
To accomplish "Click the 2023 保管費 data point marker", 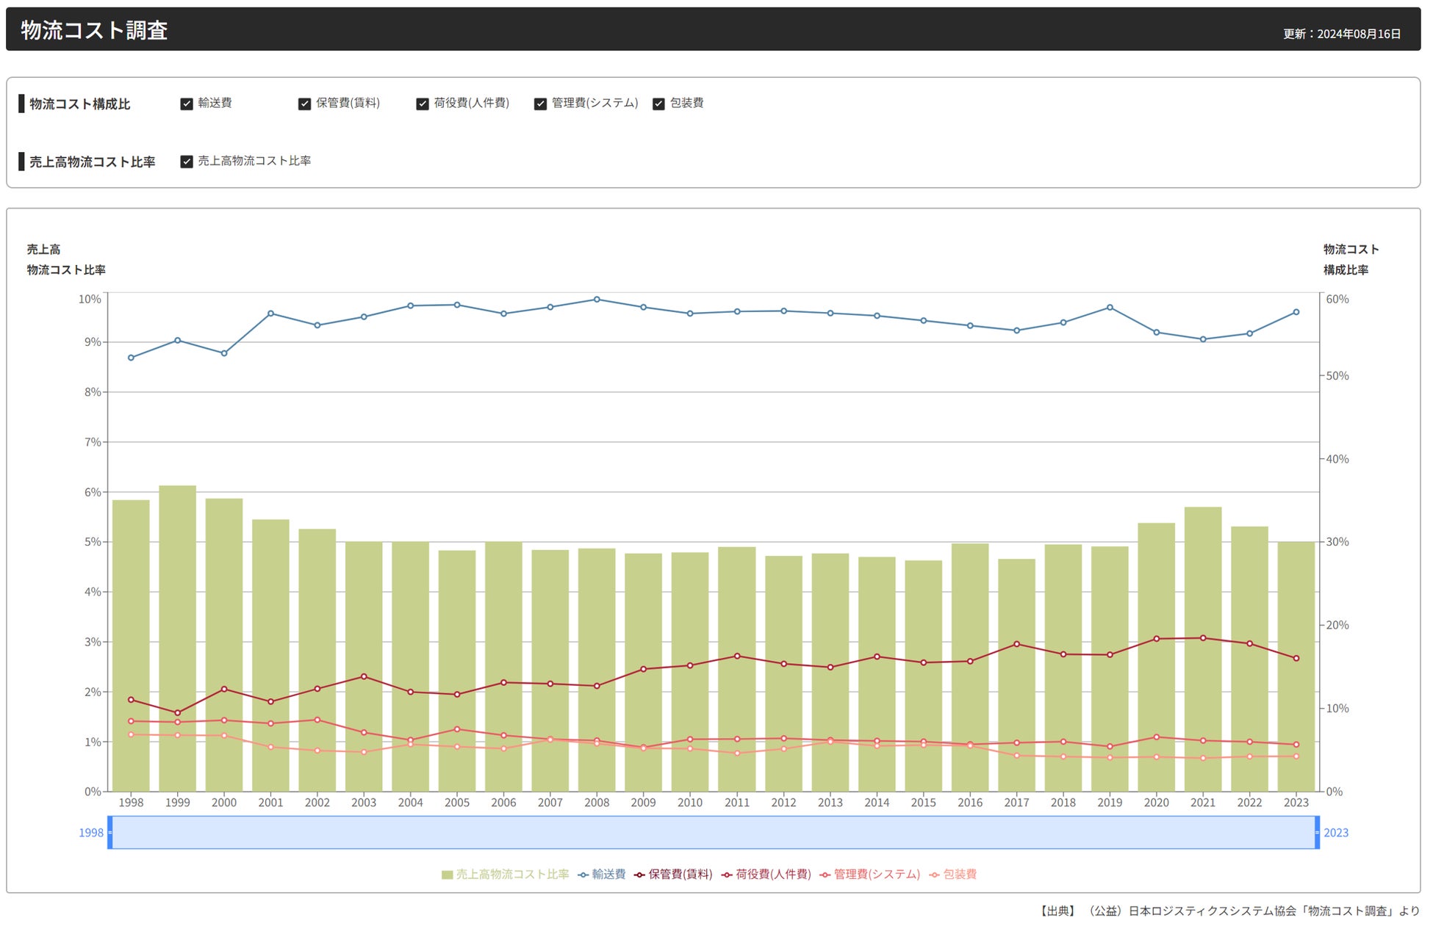I will (x=1296, y=658).
